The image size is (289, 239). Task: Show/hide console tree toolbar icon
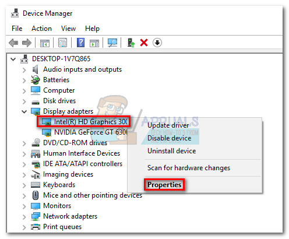(x=45, y=43)
